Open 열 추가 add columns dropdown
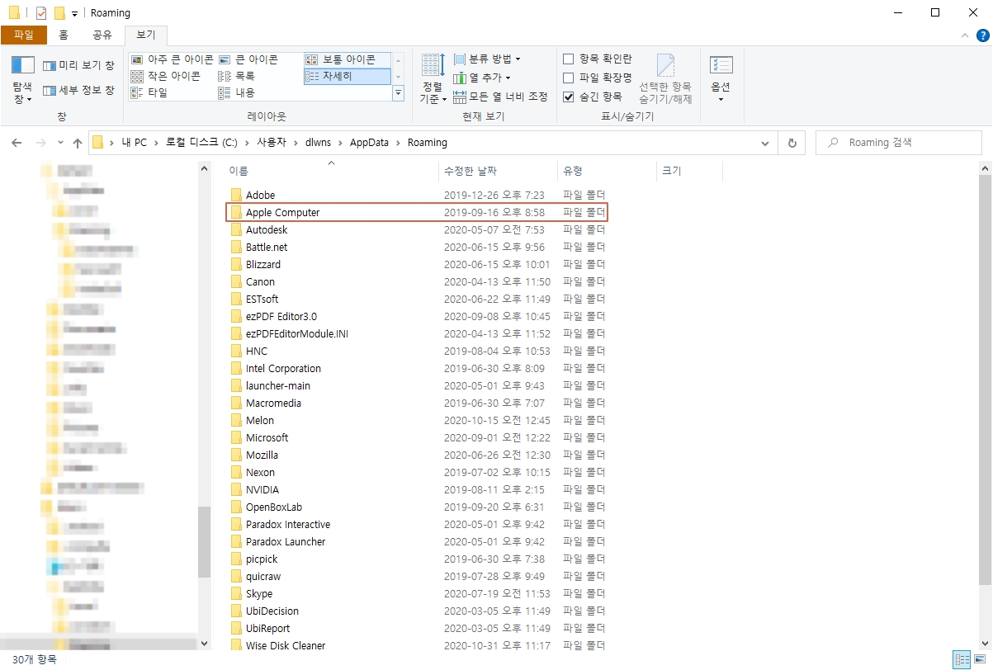 tap(483, 78)
